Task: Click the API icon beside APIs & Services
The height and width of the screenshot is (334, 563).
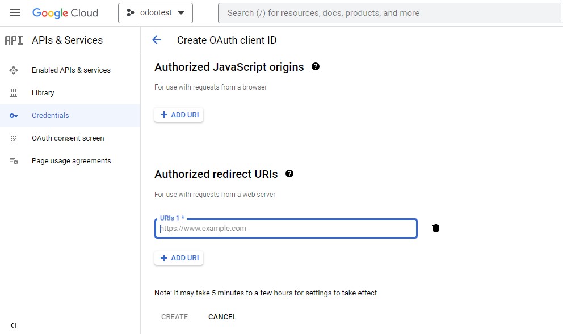Action: click(x=14, y=40)
